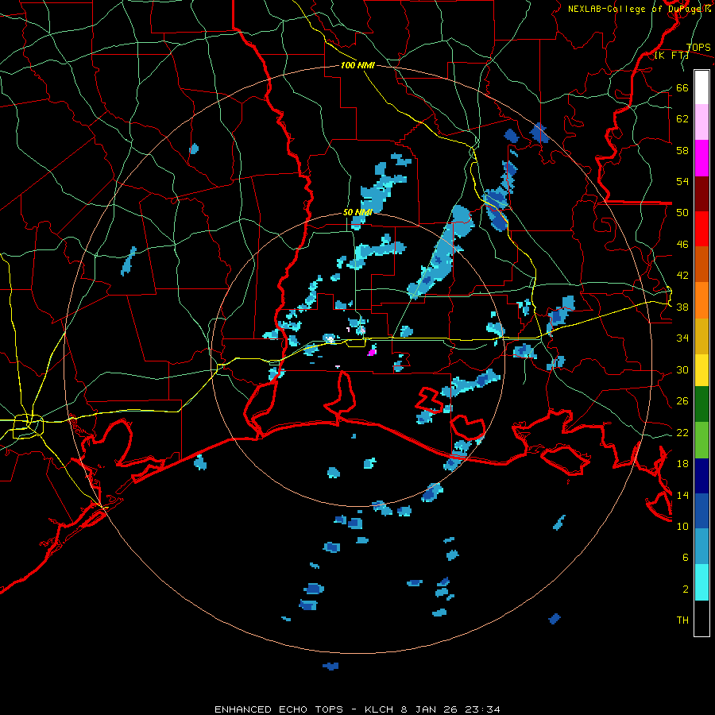Image resolution: width=715 pixels, height=715 pixels.
Task: Click the legend value 58
Action: pyautogui.click(x=682, y=150)
